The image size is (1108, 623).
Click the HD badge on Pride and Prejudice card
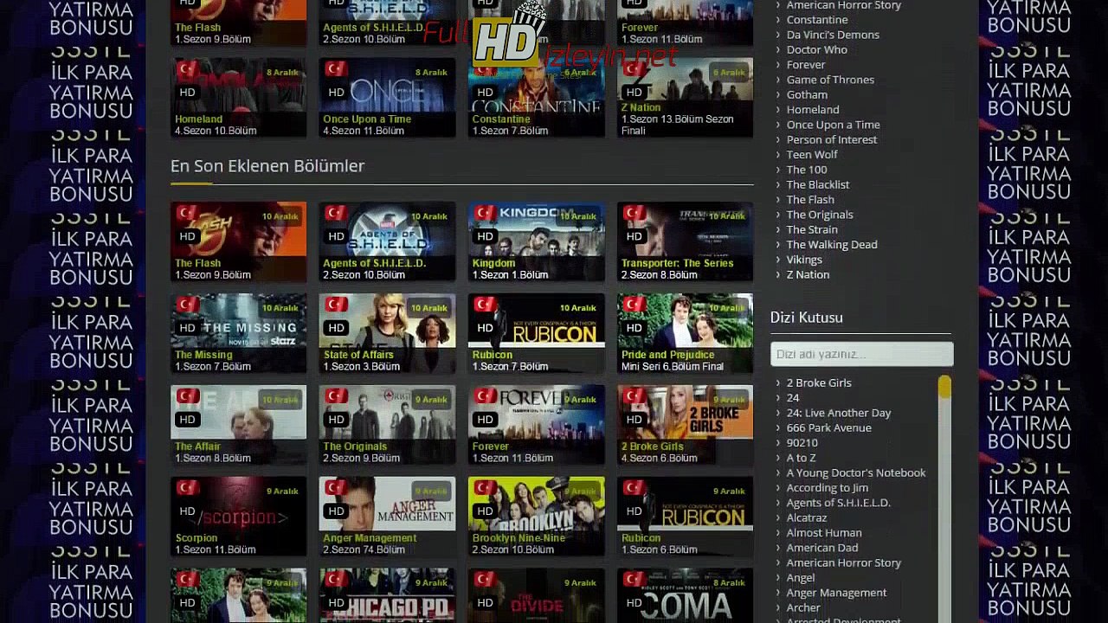click(x=634, y=328)
